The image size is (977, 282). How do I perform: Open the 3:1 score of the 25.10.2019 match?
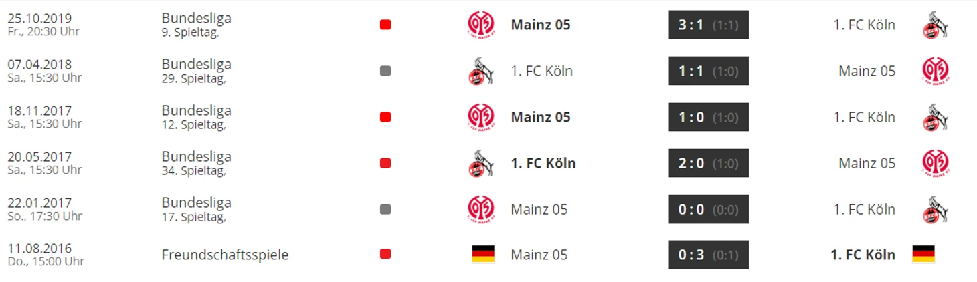point(708,25)
